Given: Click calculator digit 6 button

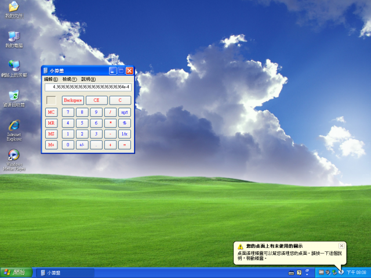Looking at the screenshot, I should click(x=96, y=123).
